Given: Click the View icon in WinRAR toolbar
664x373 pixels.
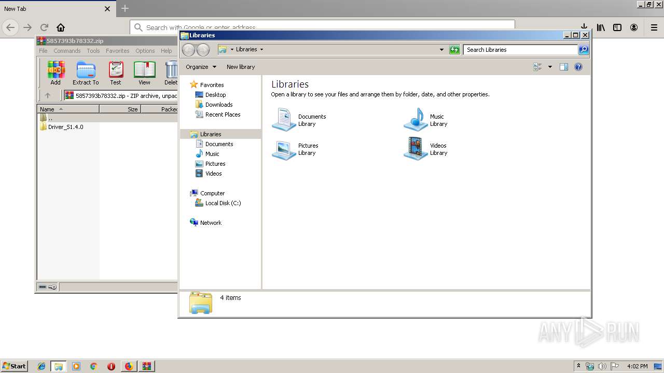Looking at the screenshot, I should coord(144,73).
